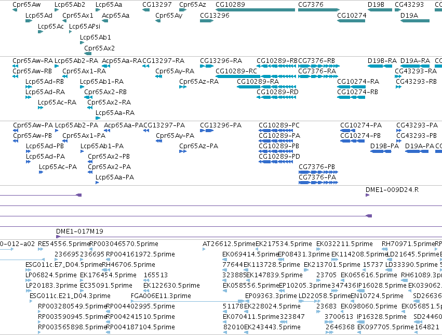Click the ESG011c.E21_D04.3prime EST label

(x=70, y=296)
